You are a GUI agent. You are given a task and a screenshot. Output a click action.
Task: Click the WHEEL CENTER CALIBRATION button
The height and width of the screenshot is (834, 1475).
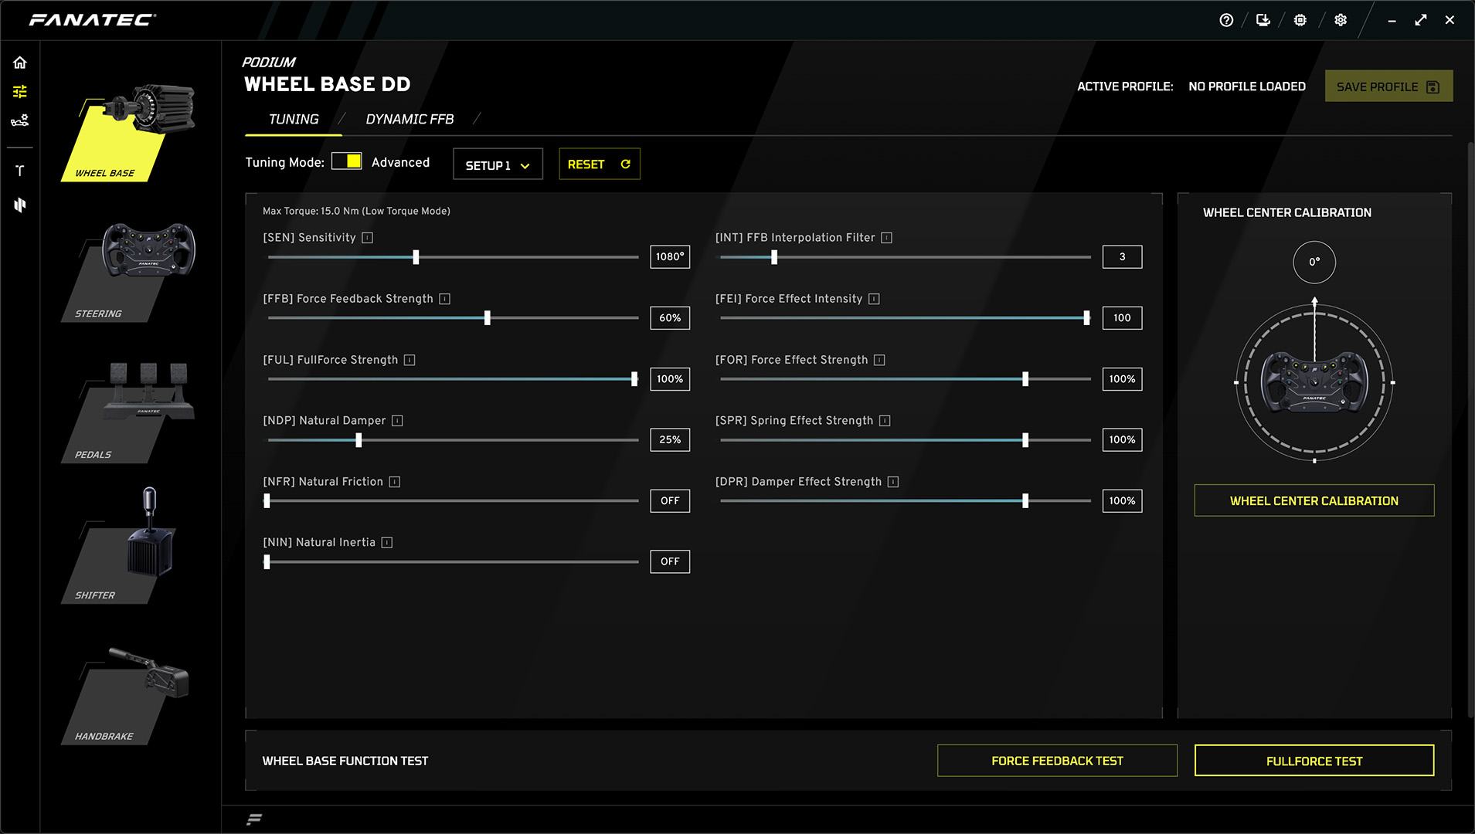point(1314,501)
